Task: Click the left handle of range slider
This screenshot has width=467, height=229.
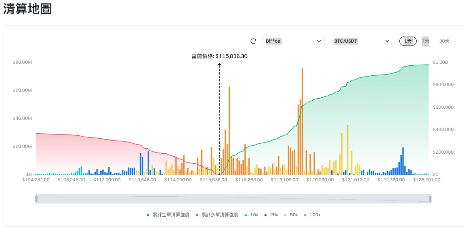Action: click(x=37, y=199)
